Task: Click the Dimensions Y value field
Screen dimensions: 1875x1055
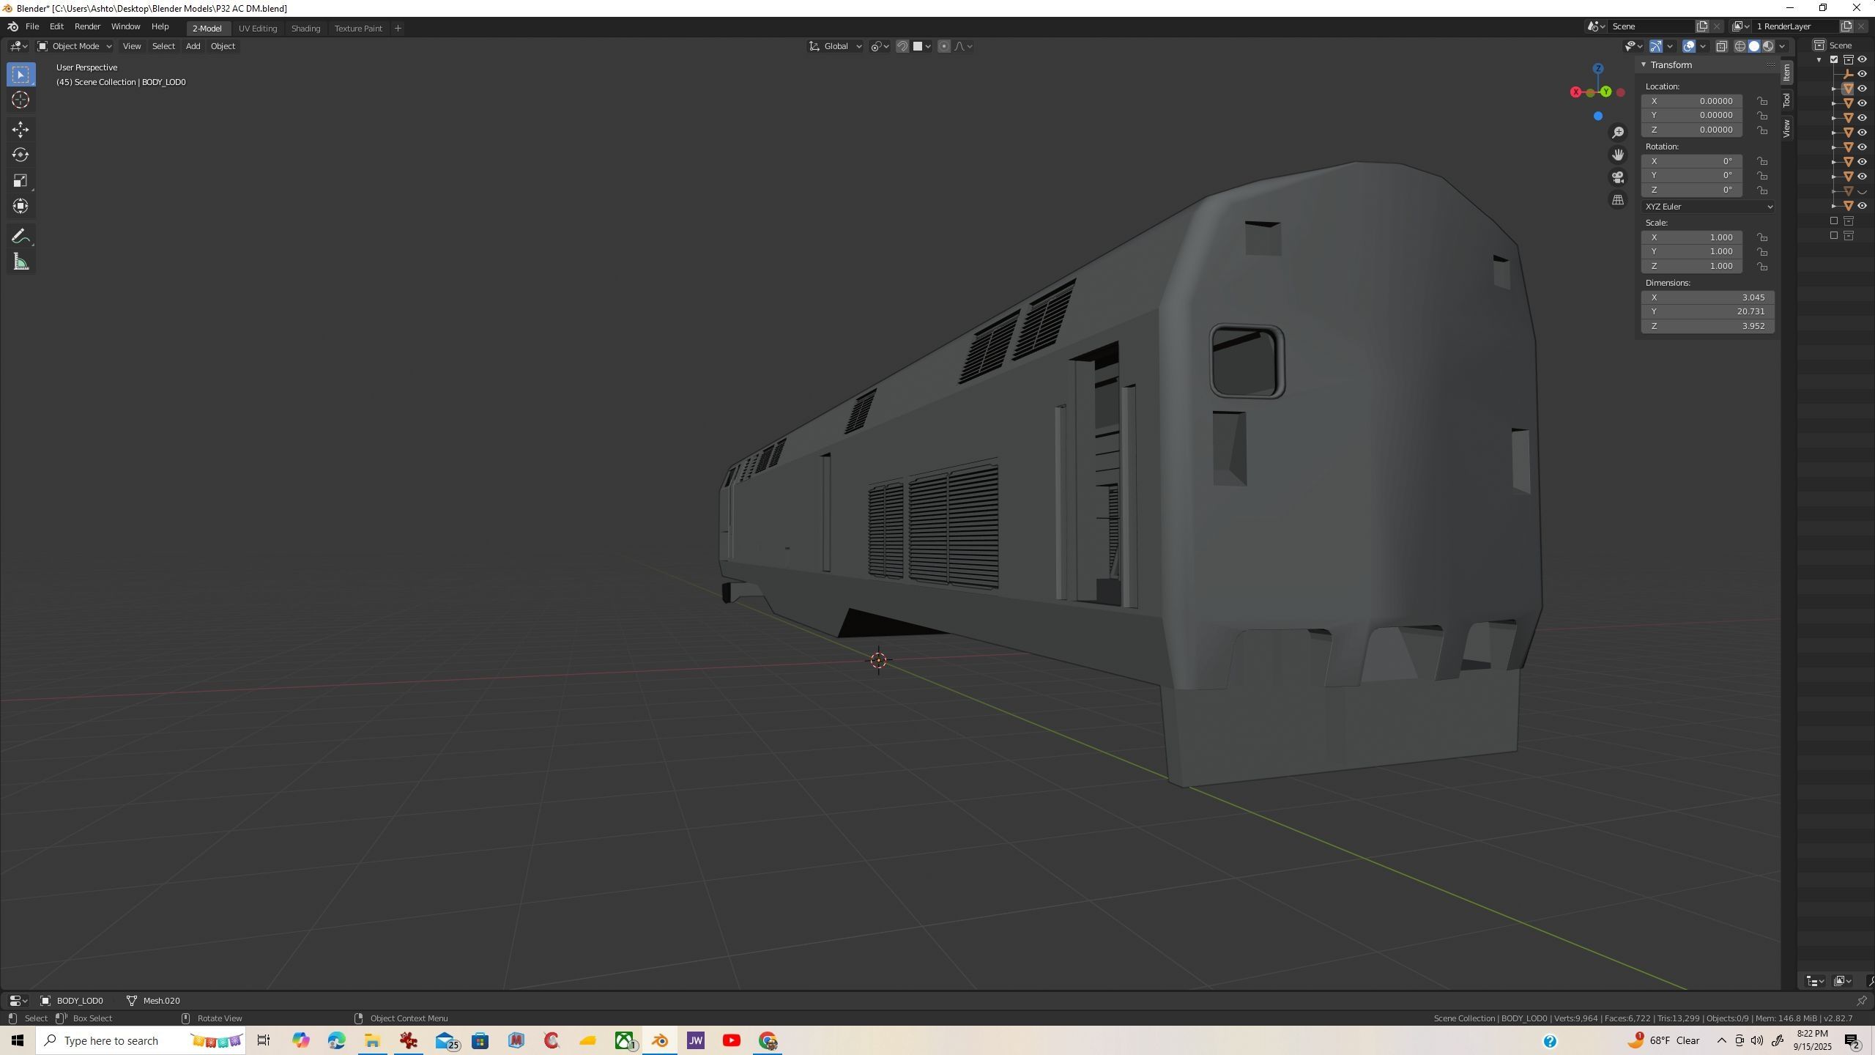Action: pos(1707,311)
